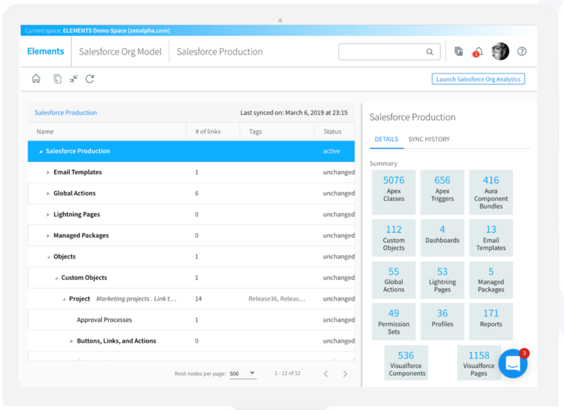This screenshot has width=564, height=410.
Task: Open the 55 Global Actions tile
Action: click(x=394, y=279)
